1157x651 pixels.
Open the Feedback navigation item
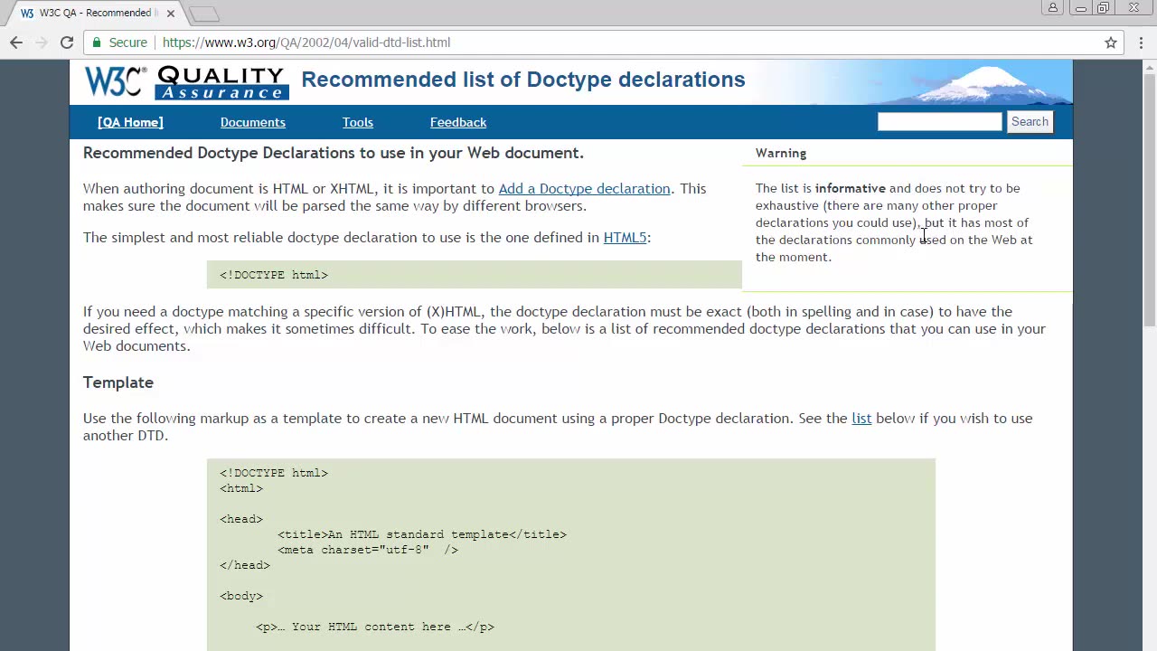tap(458, 122)
